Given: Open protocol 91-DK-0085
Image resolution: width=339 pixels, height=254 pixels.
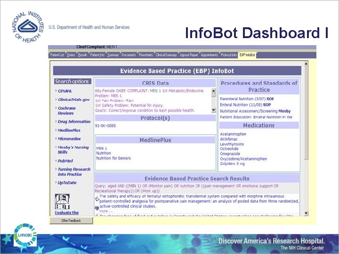Looking at the screenshot, I should tap(105, 126).
